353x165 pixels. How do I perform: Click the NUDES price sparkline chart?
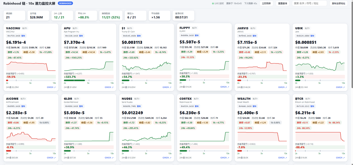(146, 137)
